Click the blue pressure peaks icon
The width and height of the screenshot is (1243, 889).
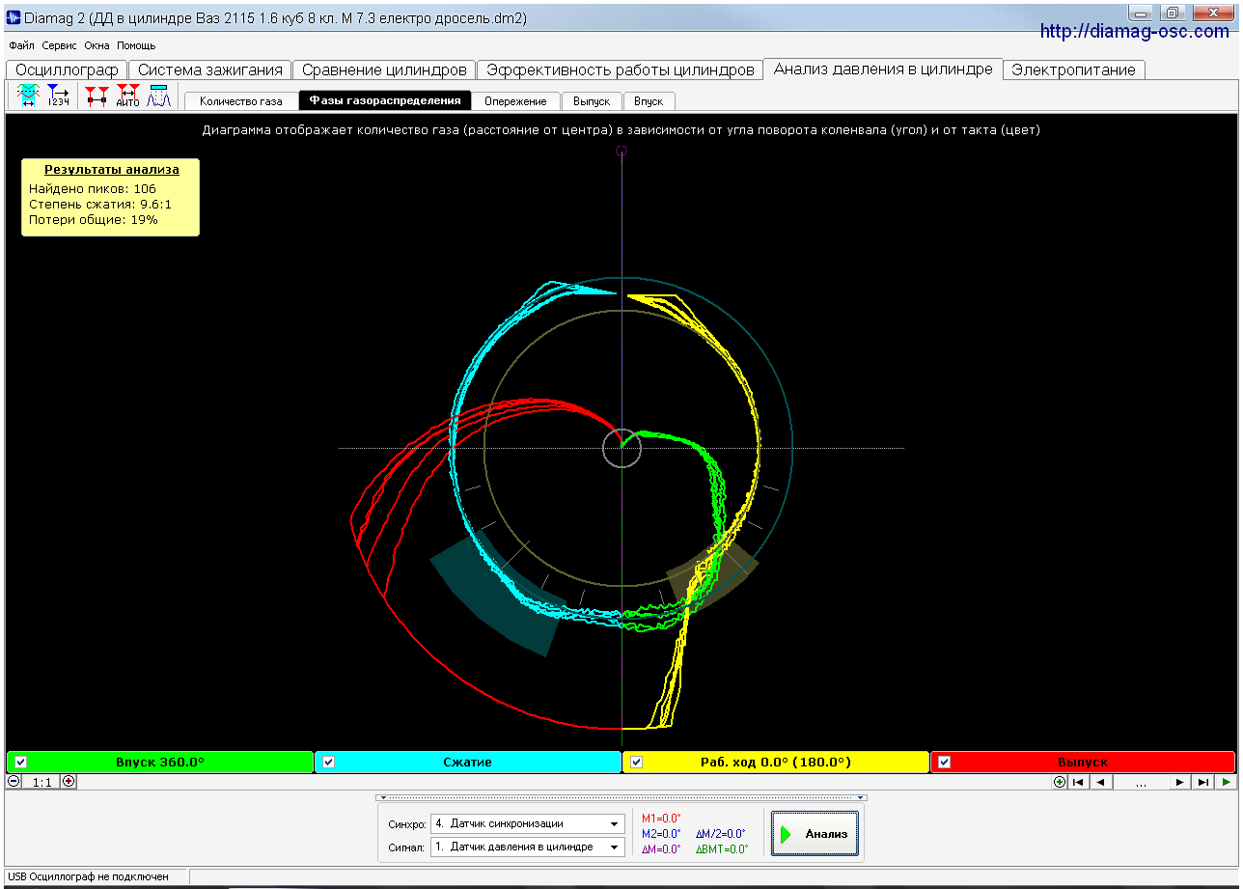158,96
